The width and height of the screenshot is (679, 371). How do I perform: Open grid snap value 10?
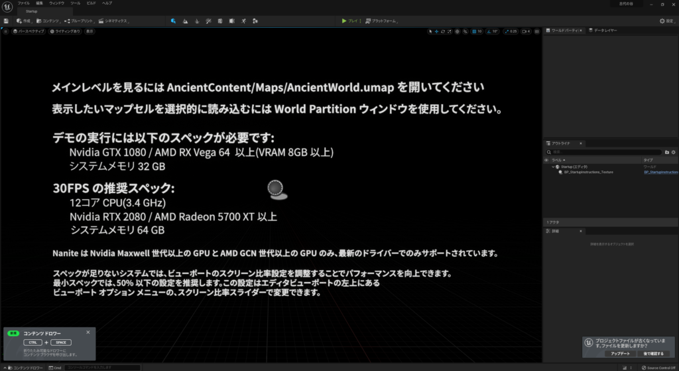(x=480, y=31)
